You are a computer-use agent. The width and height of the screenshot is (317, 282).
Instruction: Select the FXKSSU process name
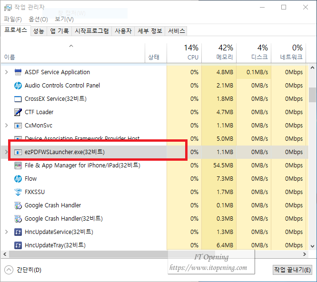(x=35, y=192)
